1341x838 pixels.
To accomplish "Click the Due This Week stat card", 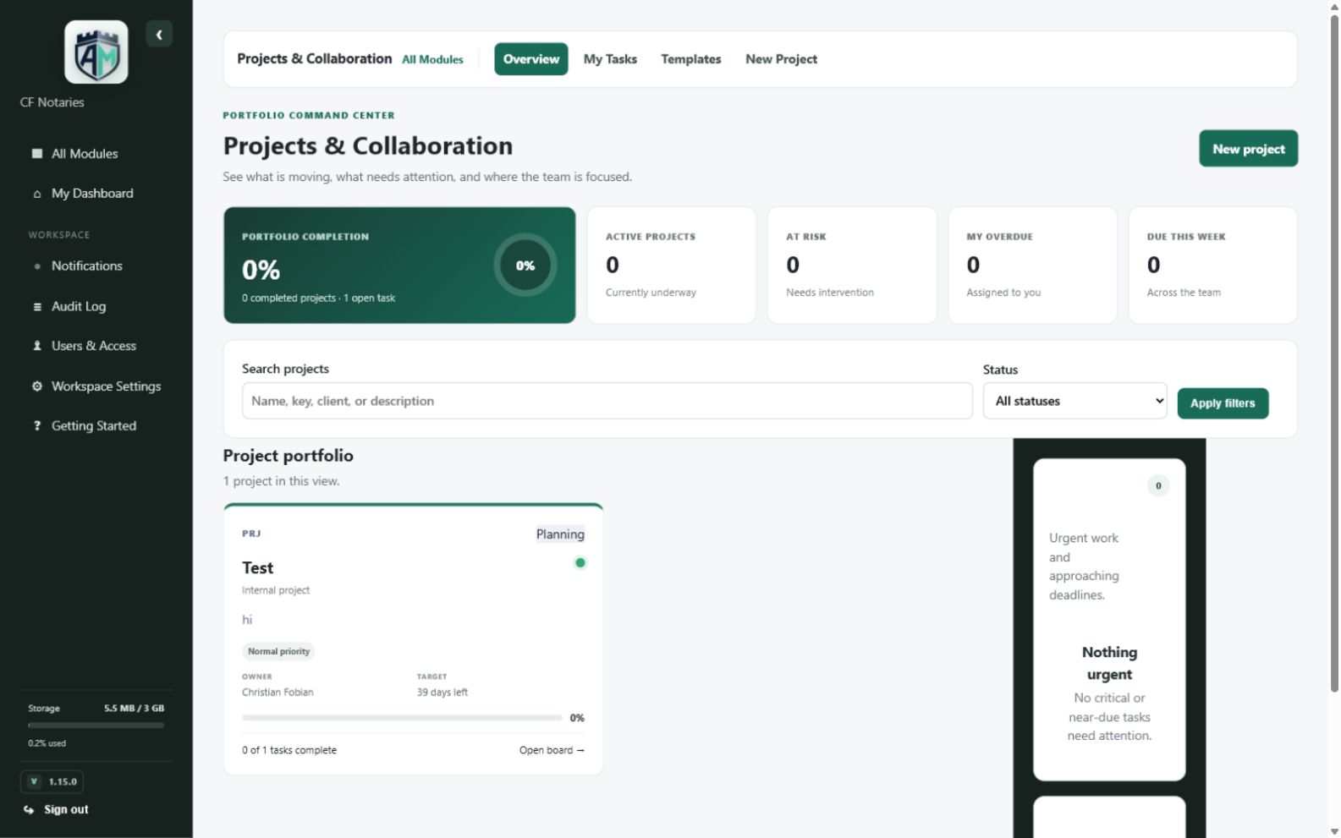I will [1212, 266].
